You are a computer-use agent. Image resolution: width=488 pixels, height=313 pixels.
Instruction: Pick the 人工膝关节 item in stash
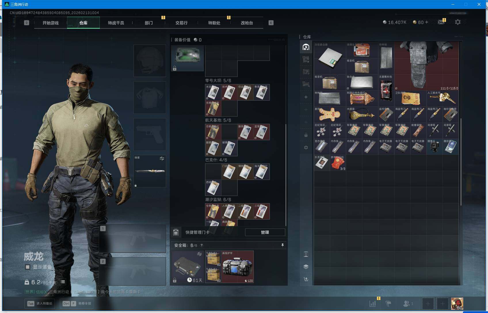(x=443, y=99)
